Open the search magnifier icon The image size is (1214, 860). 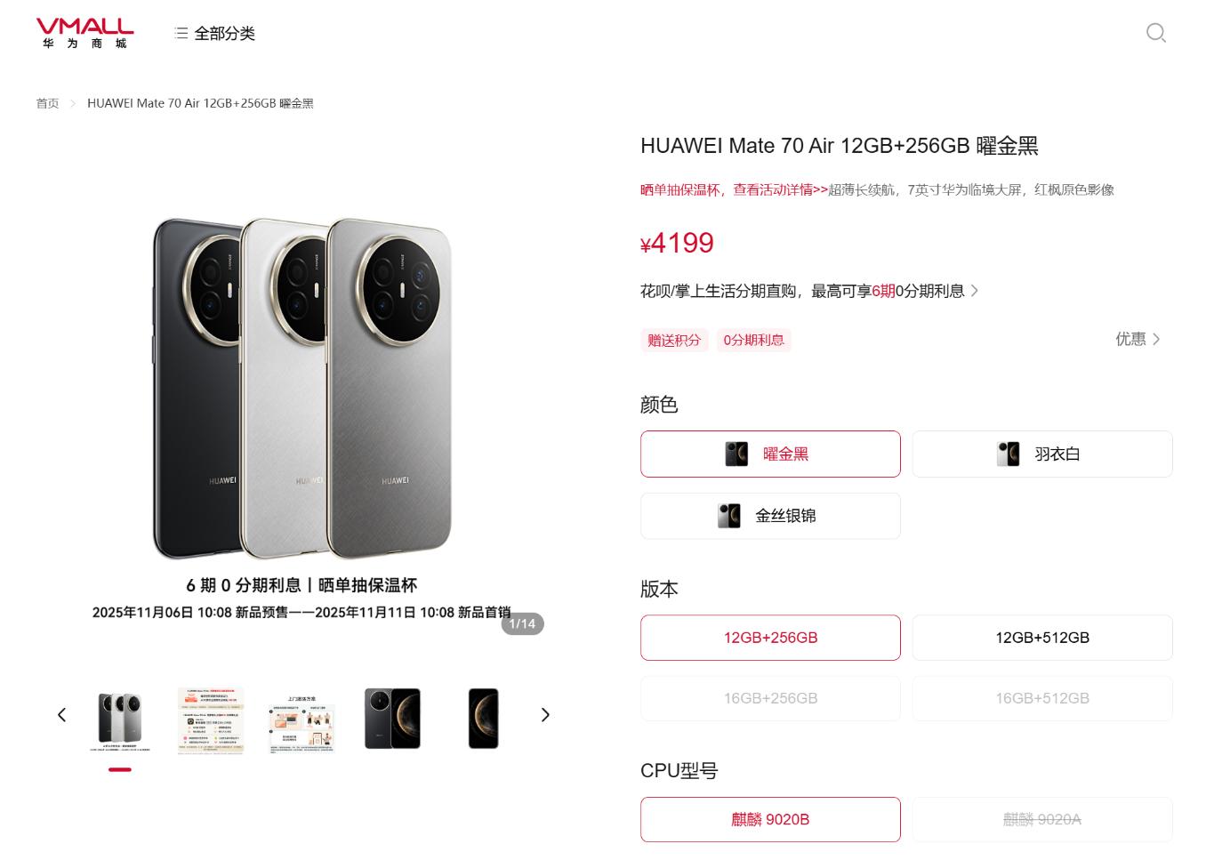tap(1155, 33)
